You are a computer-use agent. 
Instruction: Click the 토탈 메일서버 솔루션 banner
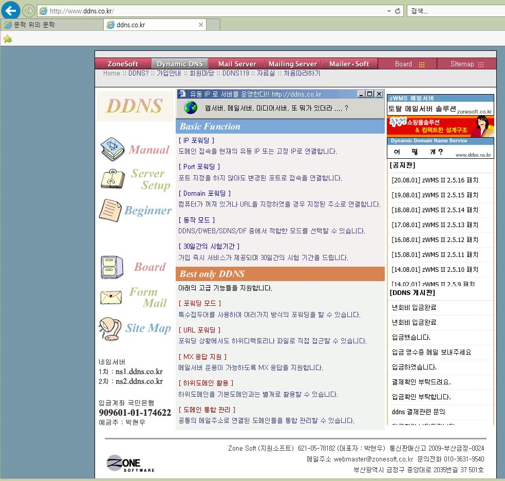pos(440,109)
